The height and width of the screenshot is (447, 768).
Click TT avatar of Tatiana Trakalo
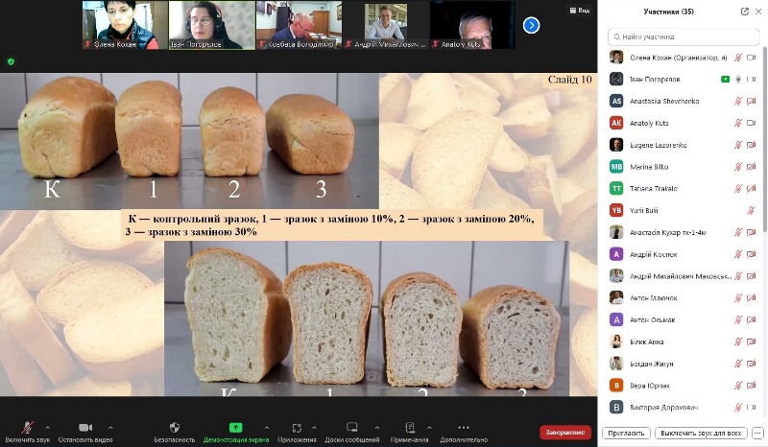(x=616, y=189)
